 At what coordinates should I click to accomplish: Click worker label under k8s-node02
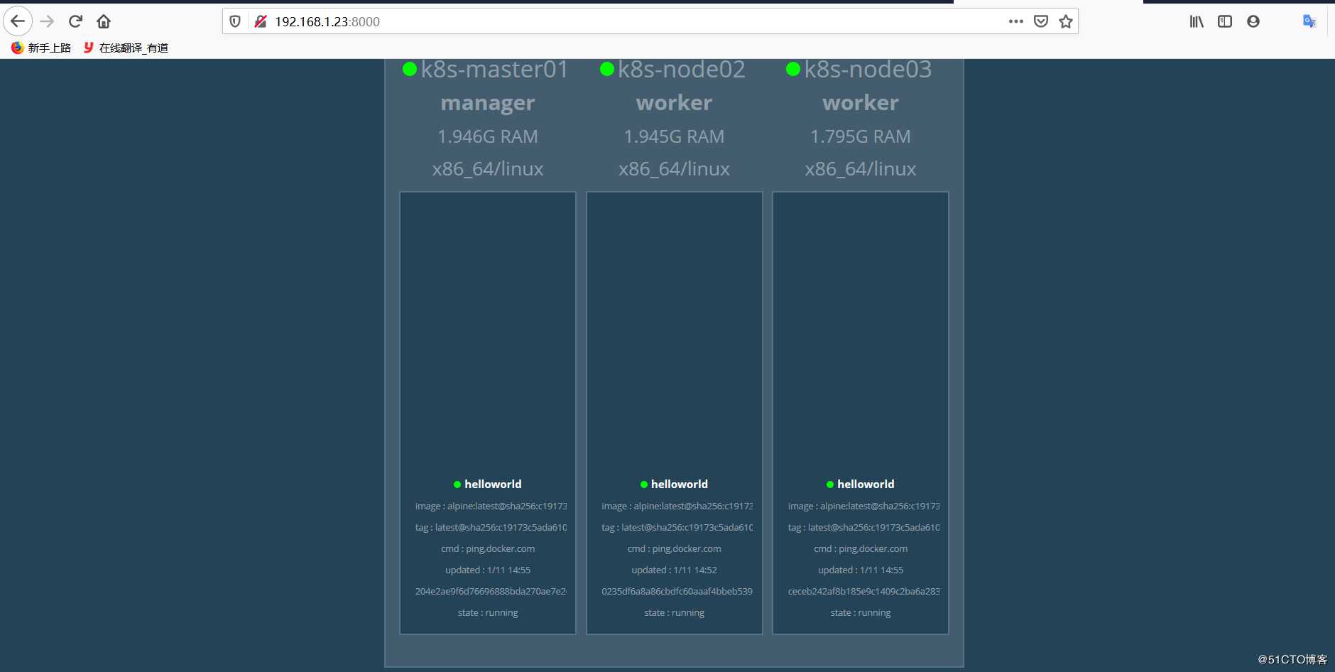pyautogui.click(x=675, y=103)
